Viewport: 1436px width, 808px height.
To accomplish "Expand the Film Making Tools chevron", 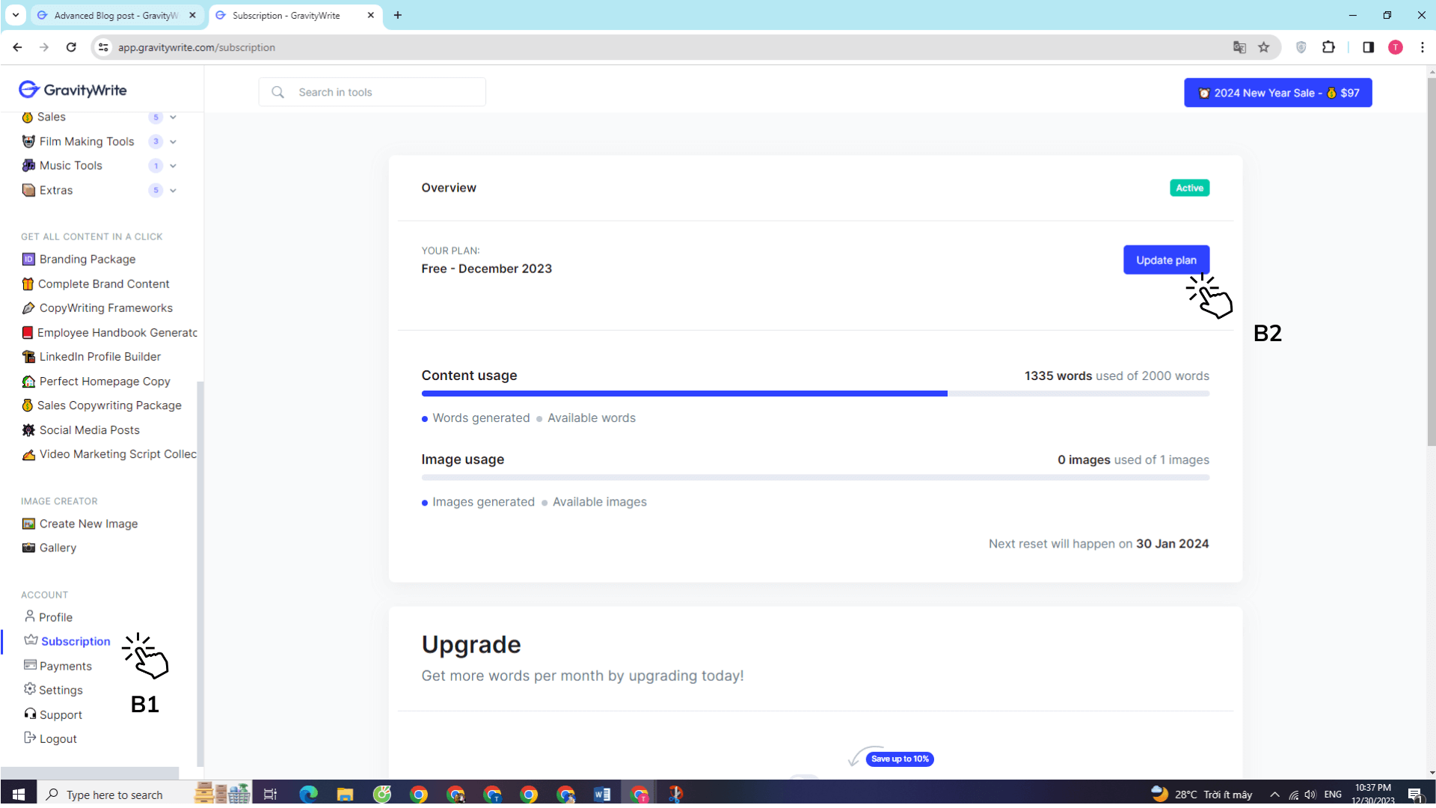I will (173, 141).
